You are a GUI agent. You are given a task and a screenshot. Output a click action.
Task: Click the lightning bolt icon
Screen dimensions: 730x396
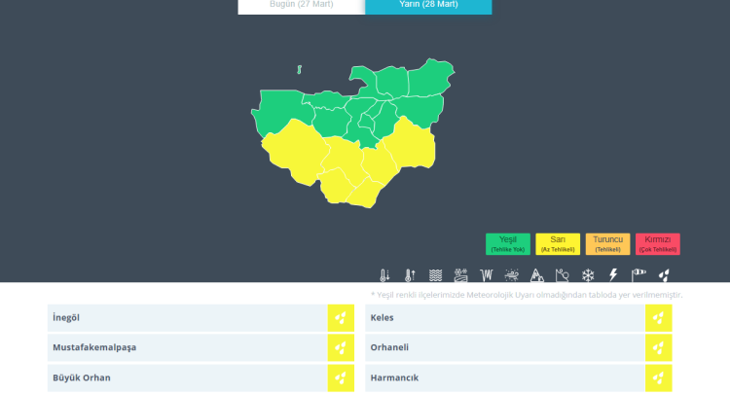[613, 275]
